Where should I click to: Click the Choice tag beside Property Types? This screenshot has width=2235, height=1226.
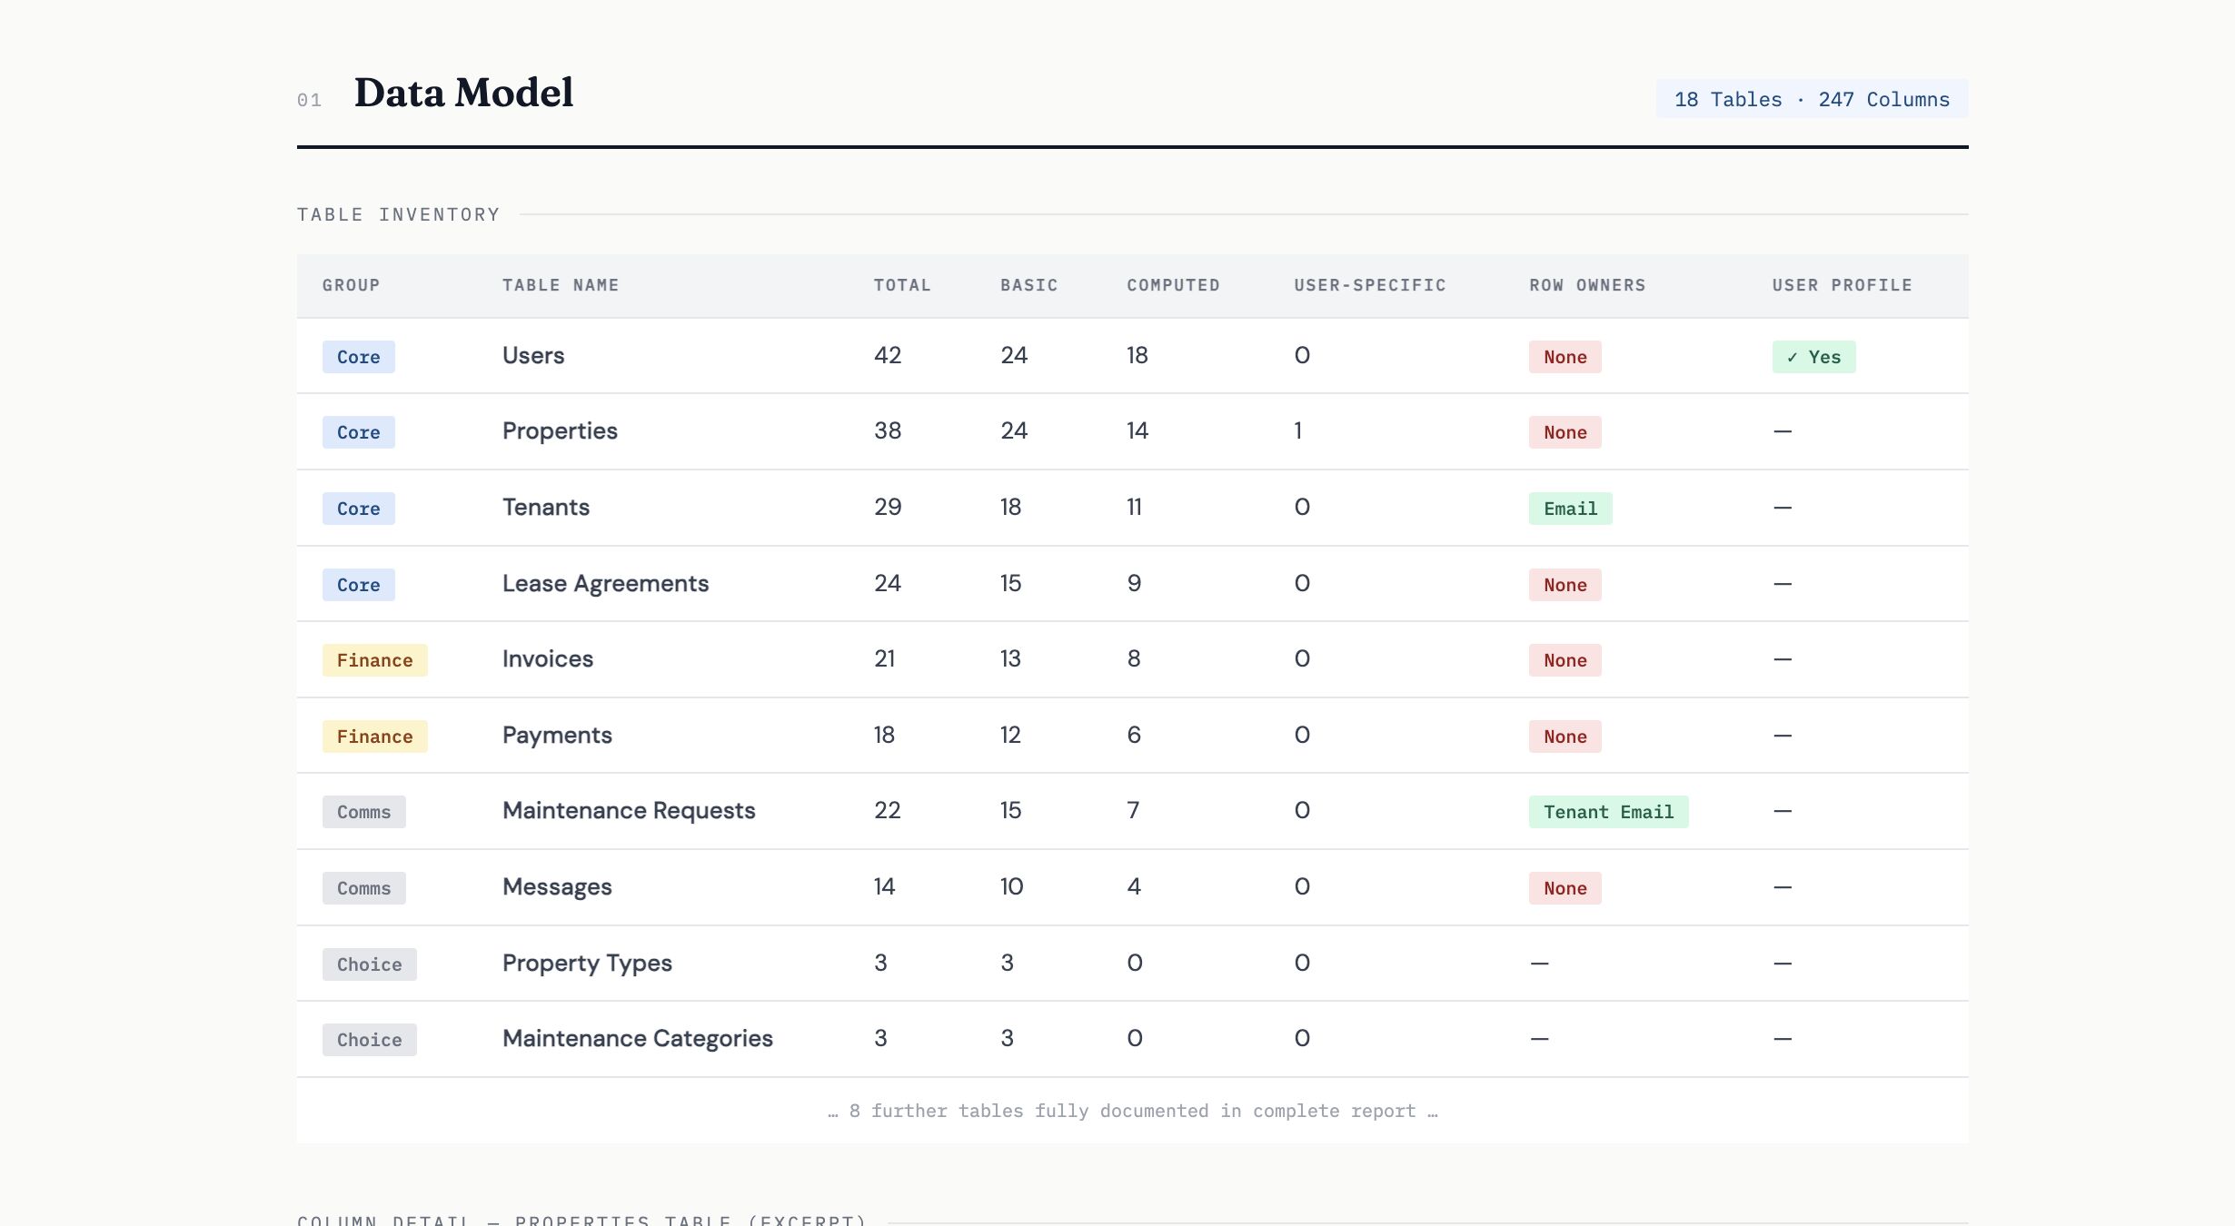[369, 964]
